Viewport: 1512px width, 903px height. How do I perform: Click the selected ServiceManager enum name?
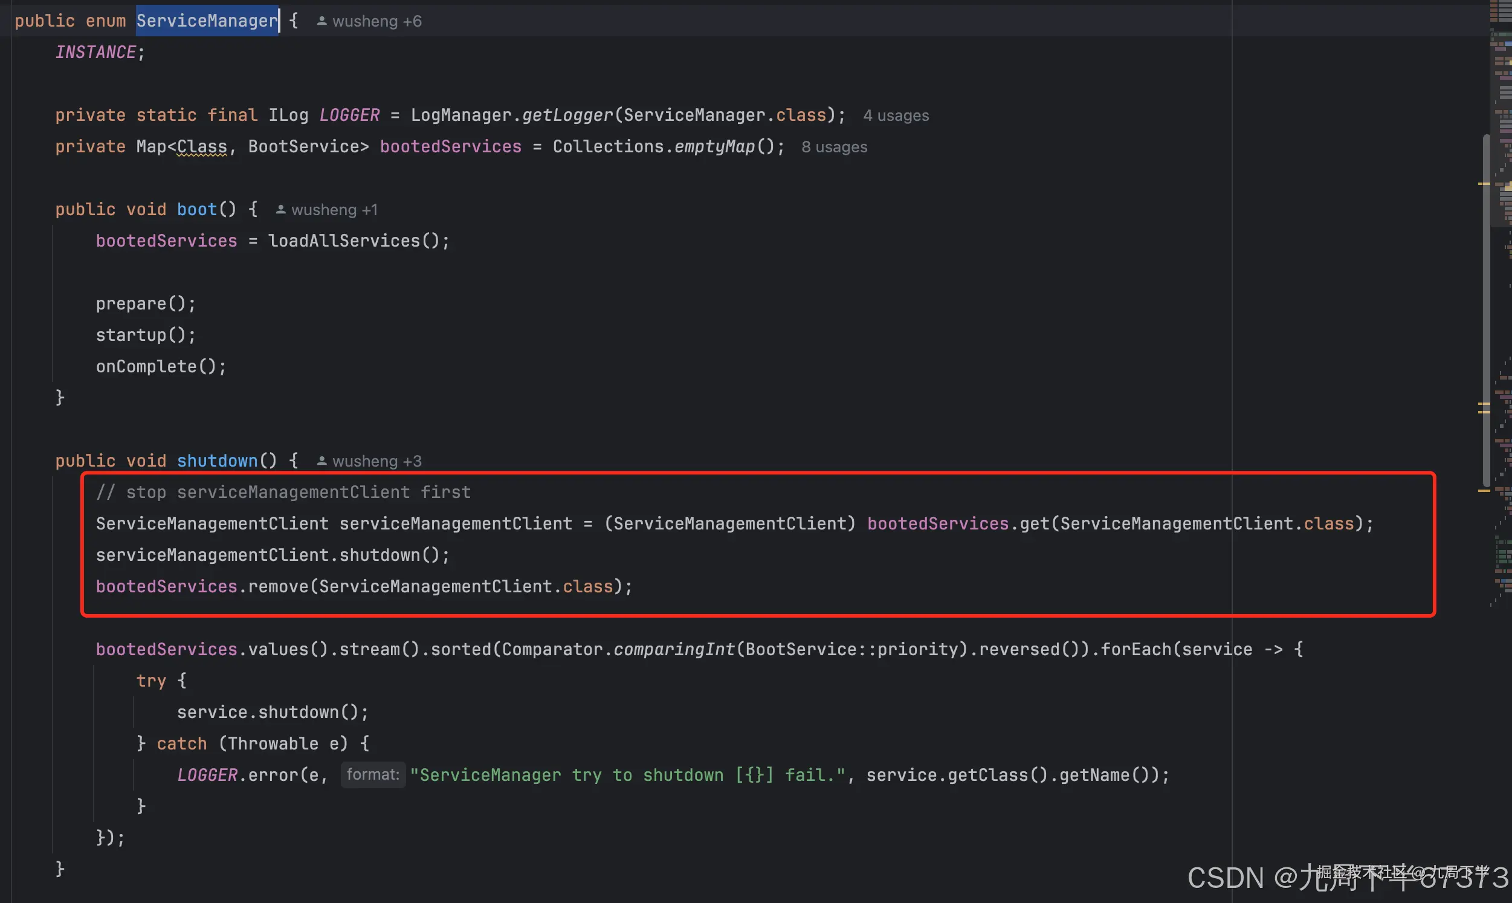pyautogui.click(x=207, y=21)
